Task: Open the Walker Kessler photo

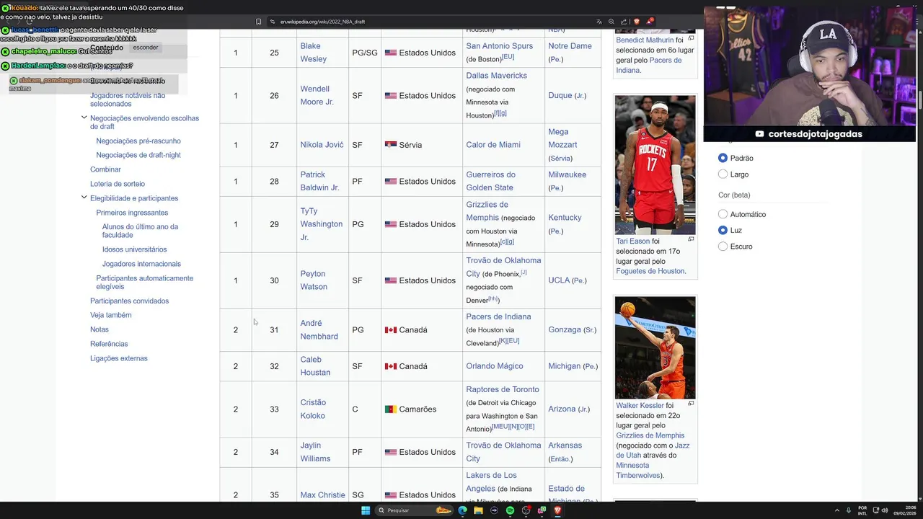Action: pyautogui.click(x=655, y=347)
